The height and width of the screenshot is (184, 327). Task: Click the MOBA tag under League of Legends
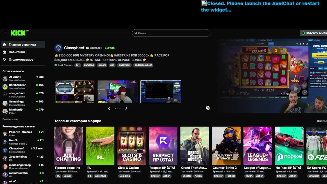249,176
